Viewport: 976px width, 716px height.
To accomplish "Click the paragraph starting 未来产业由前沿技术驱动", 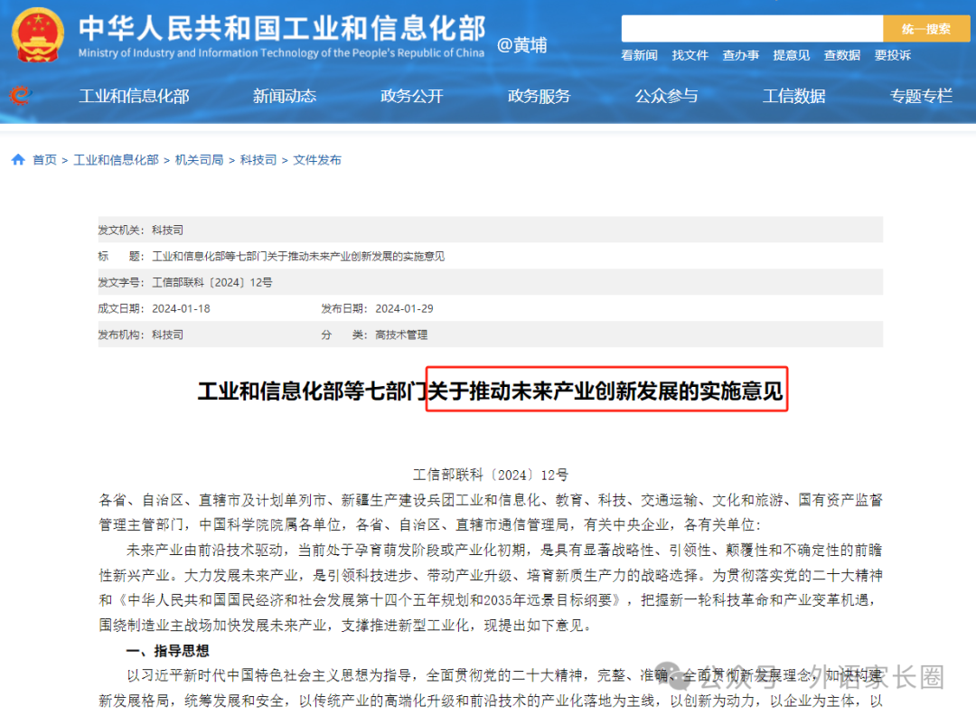I will click(x=491, y=588).
